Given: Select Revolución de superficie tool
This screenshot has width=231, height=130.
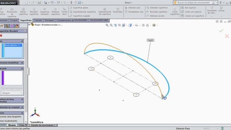Looking at the screenshot, I should click(12, 12).
